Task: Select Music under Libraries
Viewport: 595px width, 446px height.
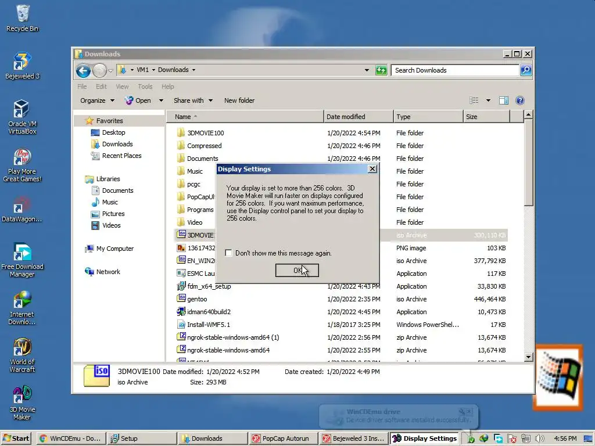Action: [105, 202]
